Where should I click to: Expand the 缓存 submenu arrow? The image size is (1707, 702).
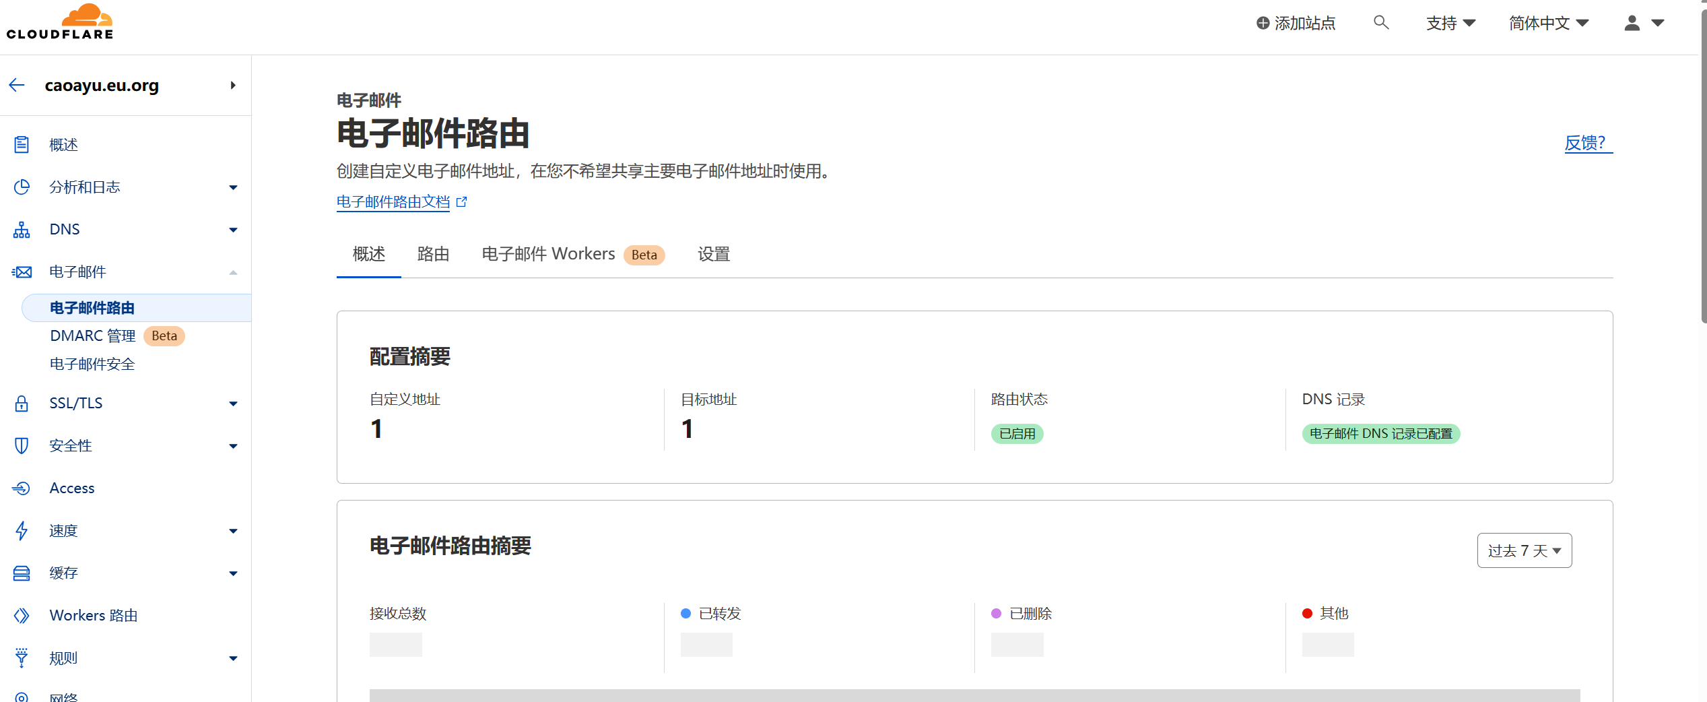click(233, 573)
